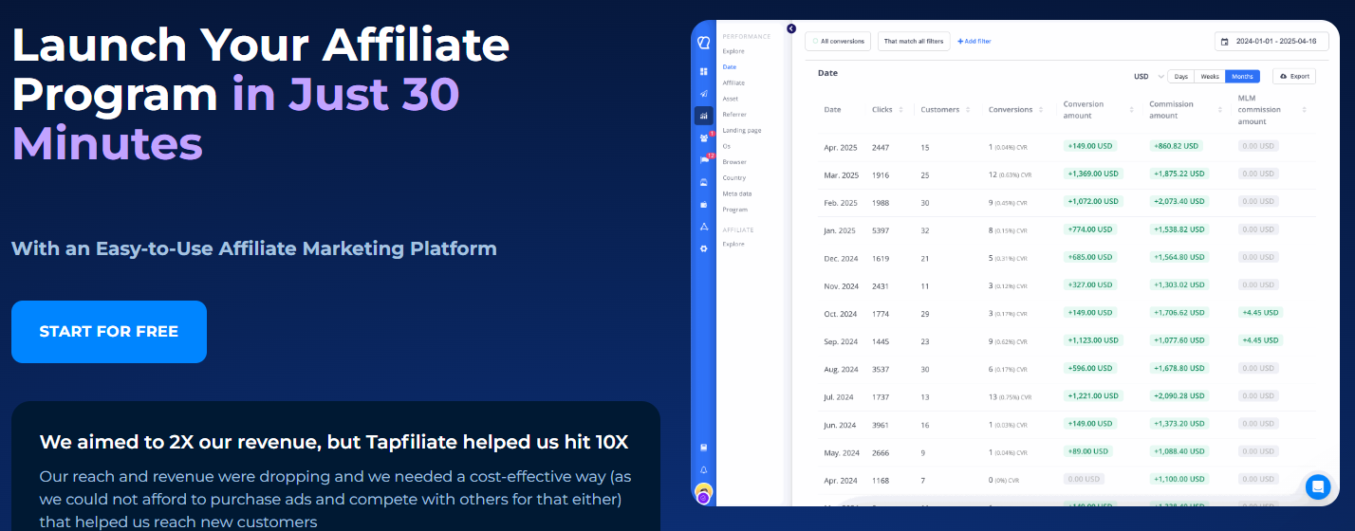This screenshot has height=531, width=1355.
Task: Select Affiliate in the Performance menu
Action: (x=733, y=83)
